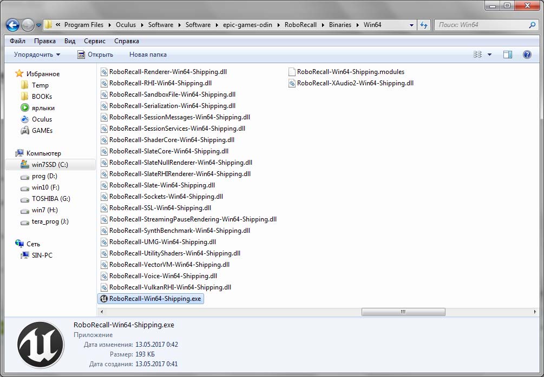Click the search magnifier icon
This screenshot has width=544, height=377.
pos(532,25)
